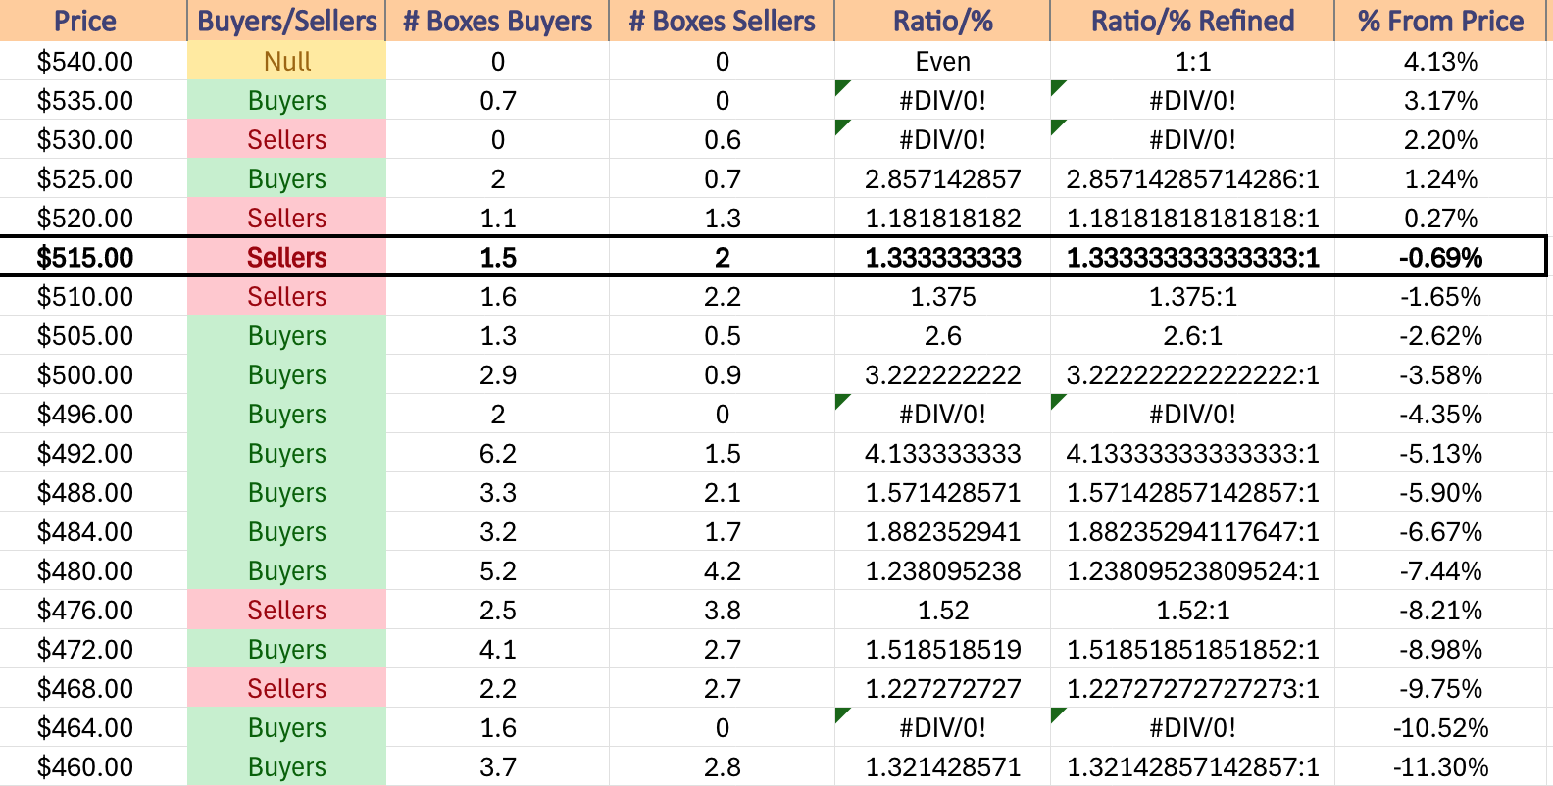1553x786 pixels.
Task: Select the $460.00 price cell
Action: 85,766
